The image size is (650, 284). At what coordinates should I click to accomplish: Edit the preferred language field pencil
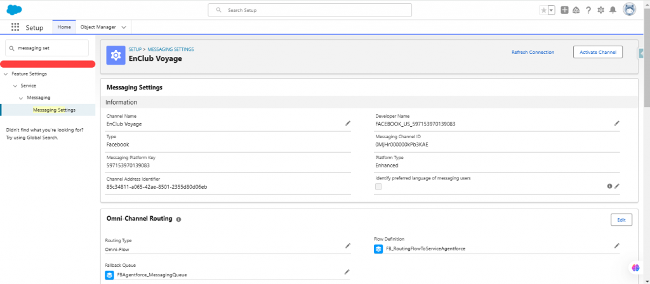pyautogui.click(x=617, y=186)
